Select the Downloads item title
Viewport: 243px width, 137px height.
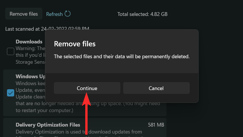pos(29,42)
